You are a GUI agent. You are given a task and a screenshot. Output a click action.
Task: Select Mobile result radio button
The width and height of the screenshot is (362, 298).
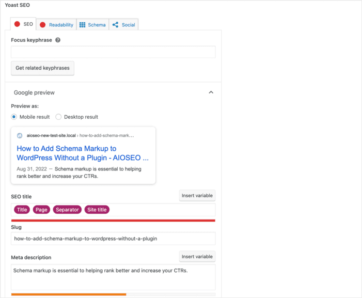pos(14,117)
